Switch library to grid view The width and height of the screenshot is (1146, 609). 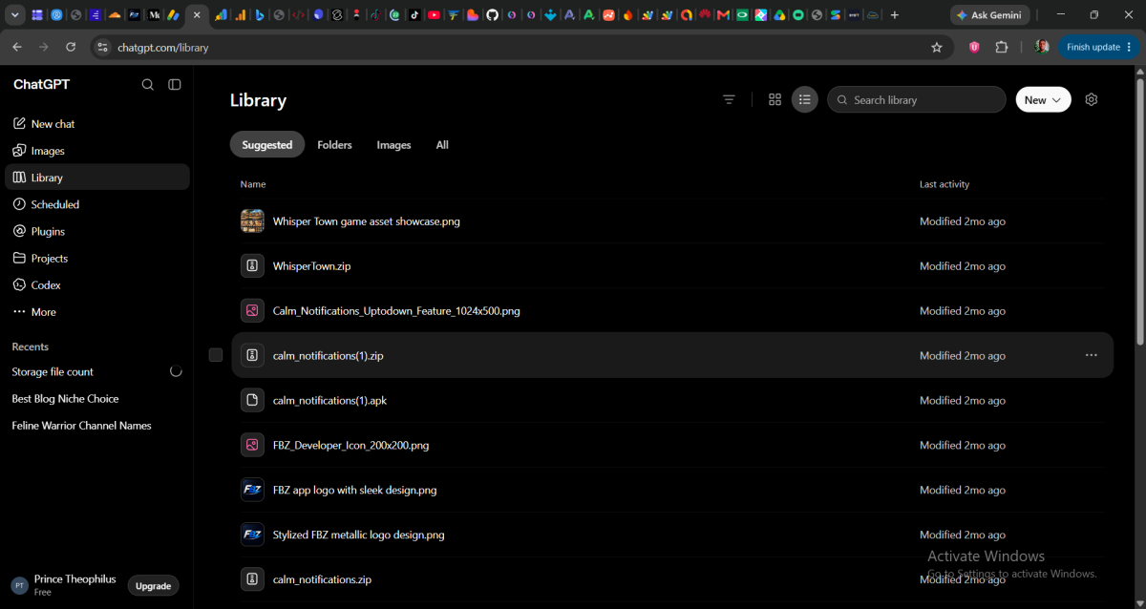pyautogui.click(x=775, y=99)
